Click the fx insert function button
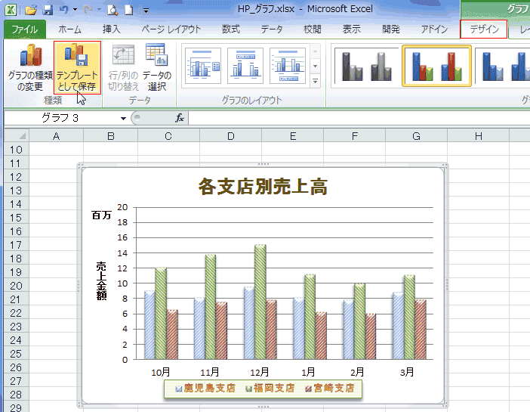 tap(180, 118)
